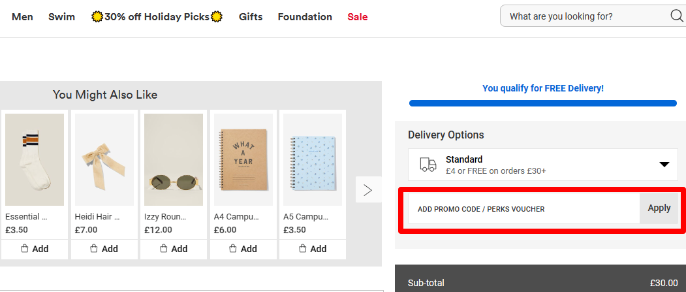Click the delivery truck icon
Image resolution: width=686 pixels, height=292 pixels.
[x=428, y=165]
